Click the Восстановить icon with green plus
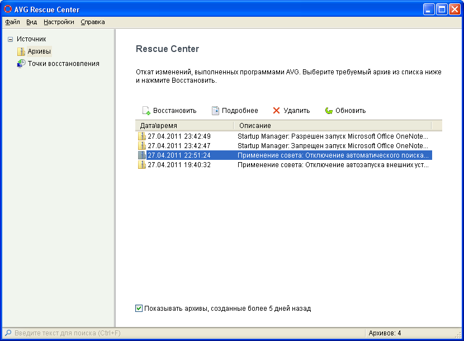This screenshot has width=464, height=341. (146, 111)
